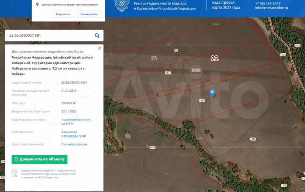Click the search magnifier icon
The height and width of the screenshot is (192, 305).
coord(97,36)
